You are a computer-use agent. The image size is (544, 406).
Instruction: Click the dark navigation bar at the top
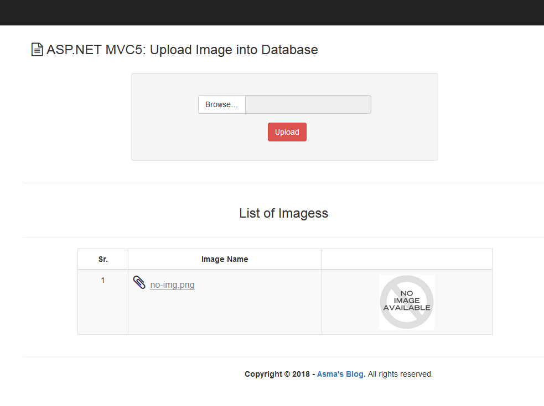tap(272, 12)
